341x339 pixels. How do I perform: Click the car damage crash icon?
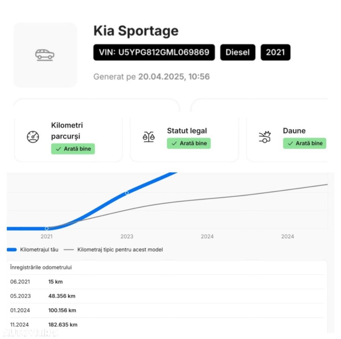[x=264, y=137]
